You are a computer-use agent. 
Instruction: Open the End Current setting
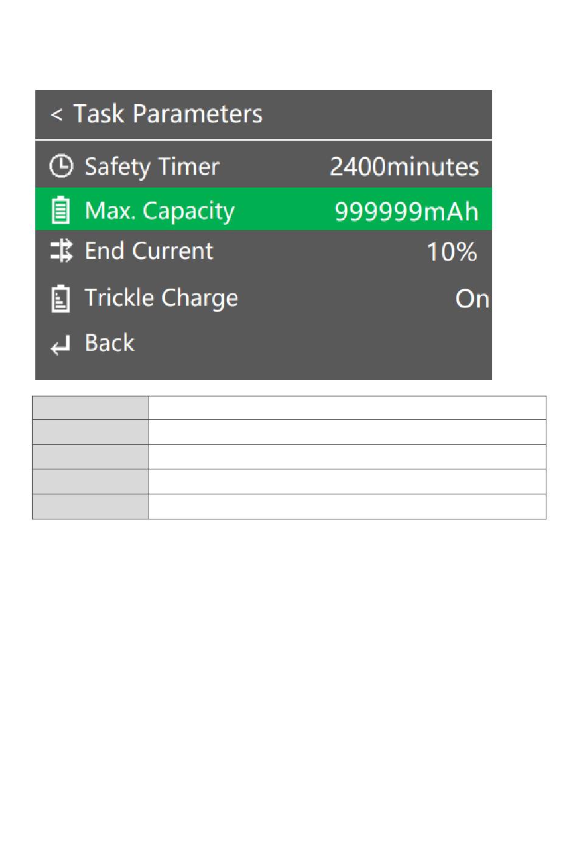(x=263, y=251)
